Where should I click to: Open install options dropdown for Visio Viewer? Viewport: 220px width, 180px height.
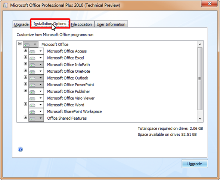click(x=36, y=98)
